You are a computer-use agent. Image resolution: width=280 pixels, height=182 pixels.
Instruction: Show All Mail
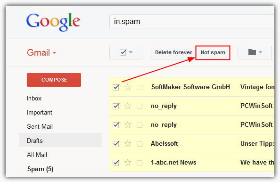[x=37, y=155]
